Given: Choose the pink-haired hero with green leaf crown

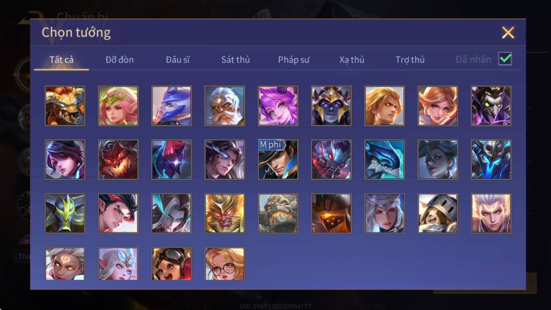Looking at the screenshot, I should click(118, 106).
